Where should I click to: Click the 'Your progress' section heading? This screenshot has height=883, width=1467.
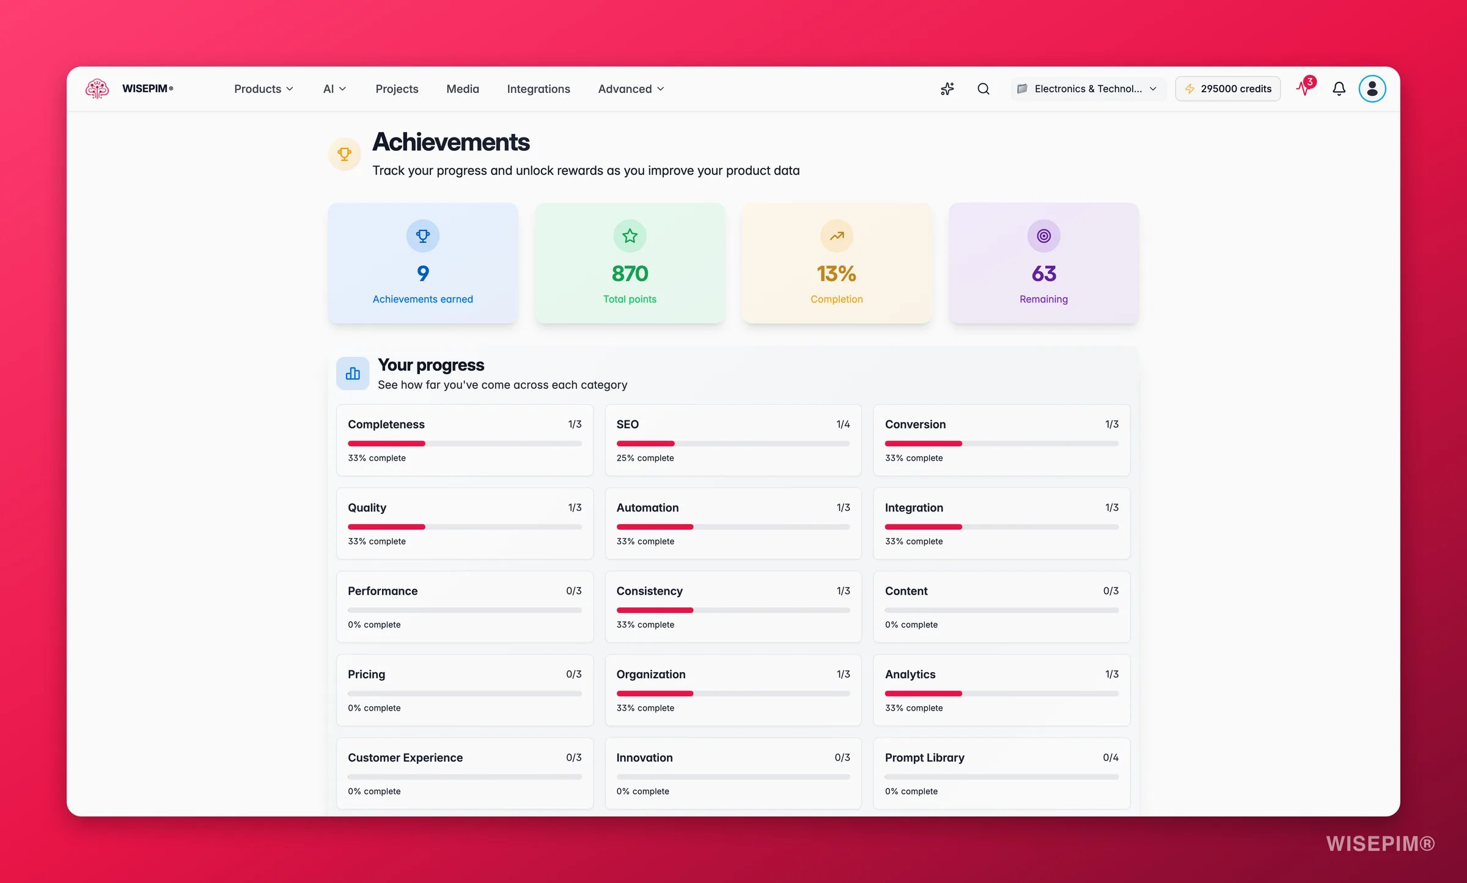click(x=431, y=365)
